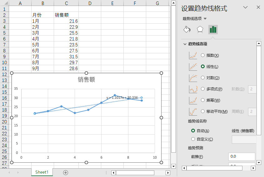Open the task pane options dropdown arrow
Viewport: 264px width, 177px height.
[245, 7]
